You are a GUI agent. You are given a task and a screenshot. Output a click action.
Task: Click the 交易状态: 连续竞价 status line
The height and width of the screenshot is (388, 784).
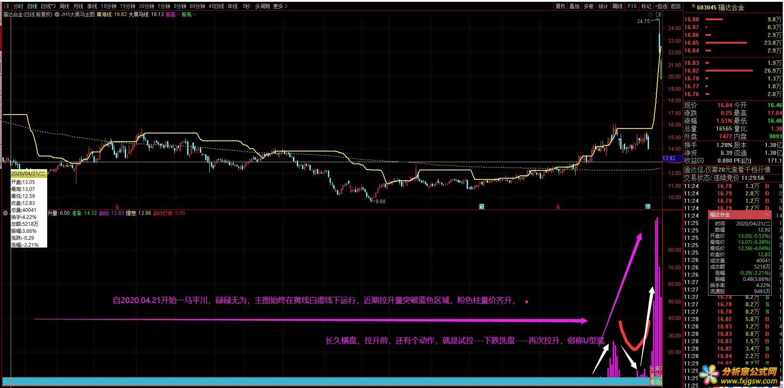(724, 178)
